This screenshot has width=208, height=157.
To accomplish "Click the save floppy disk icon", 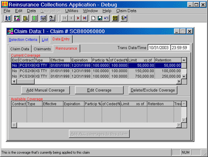I will (x=100, y=18).
